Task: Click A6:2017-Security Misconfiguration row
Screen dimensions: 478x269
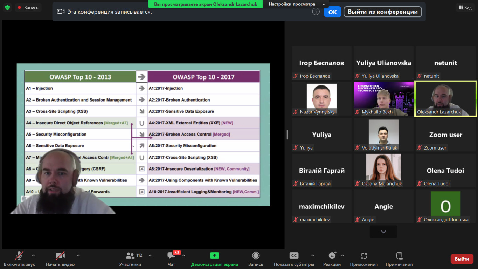Action: pos(203,146)
